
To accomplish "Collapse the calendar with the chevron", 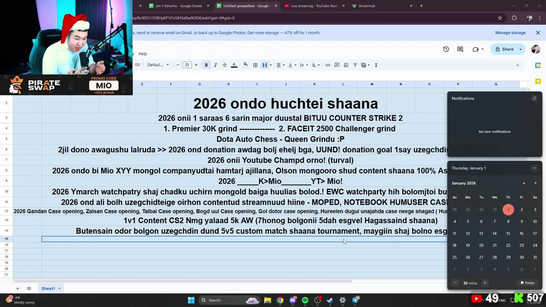I will [534, 168].
